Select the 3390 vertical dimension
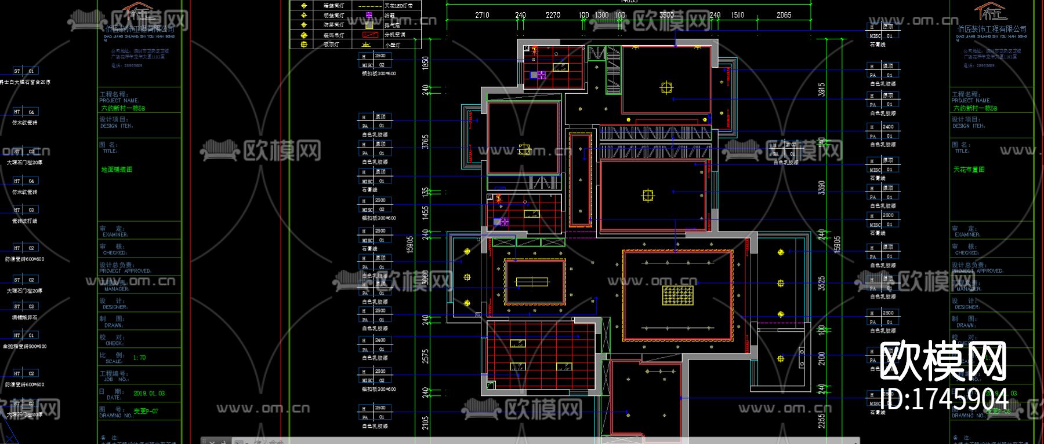The width and height of the screenshot is (1044, 444). 821,188
